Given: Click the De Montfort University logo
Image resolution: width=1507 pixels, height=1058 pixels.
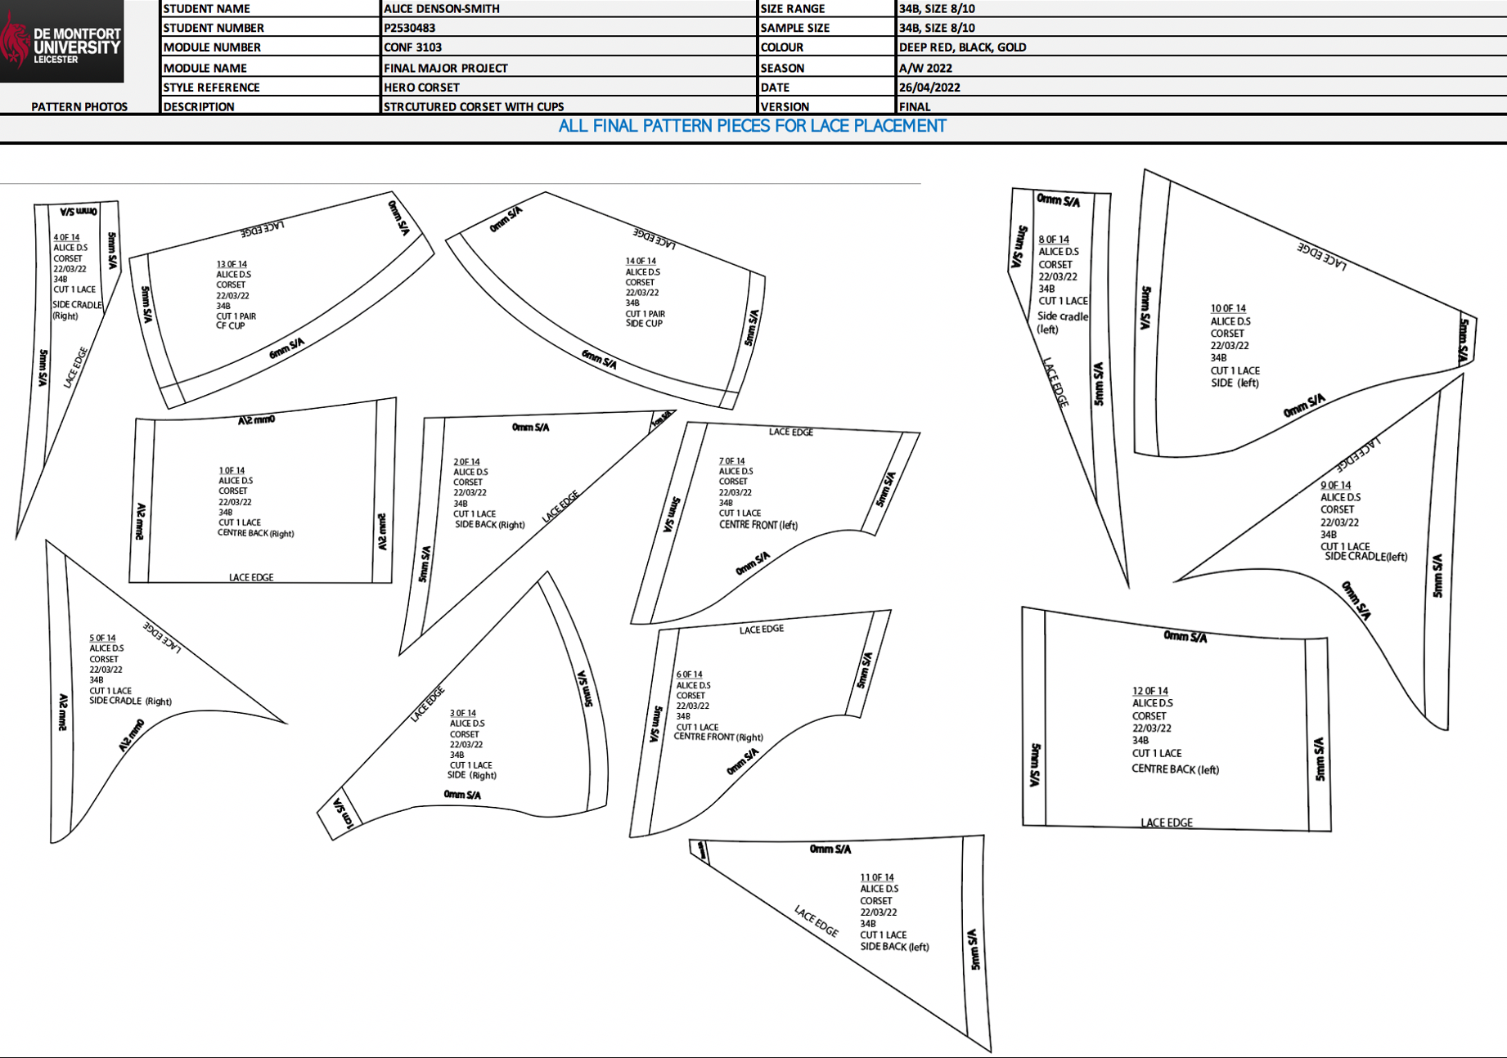Looking at the screenshot, I should (62, 41).
